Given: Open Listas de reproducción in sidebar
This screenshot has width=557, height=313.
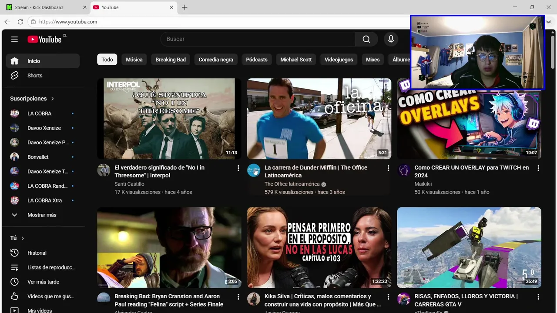Looking at the screenshot, I should 43,267.
